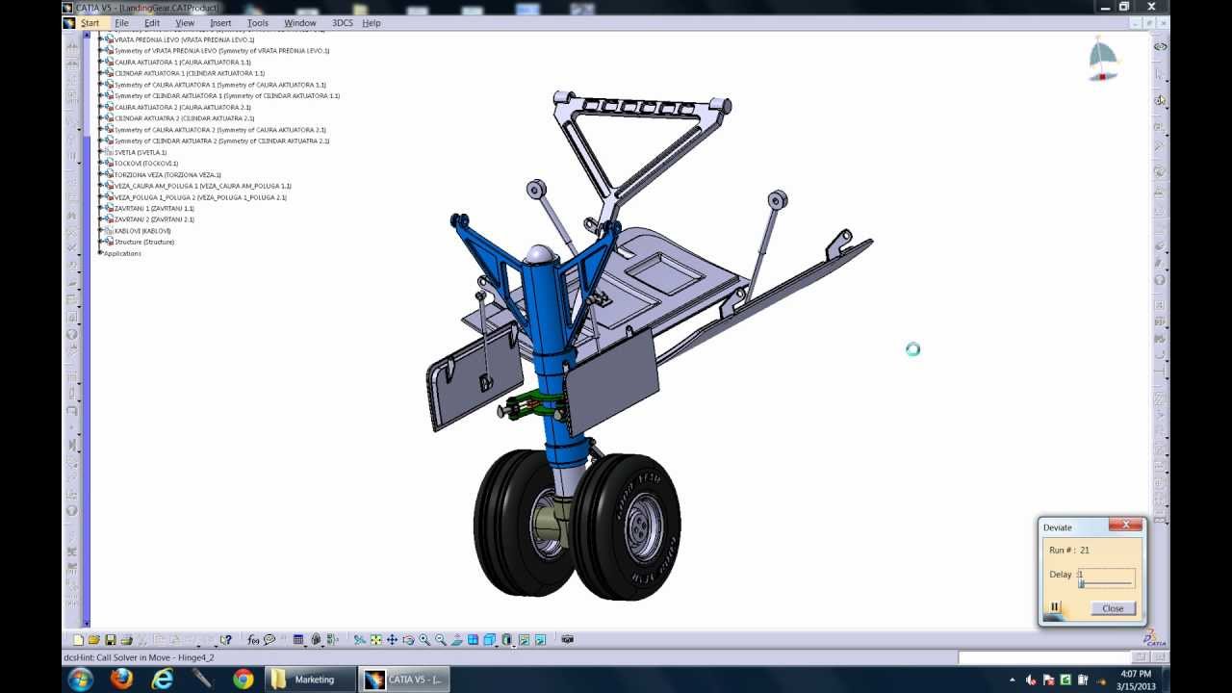
Task: Click Create Multi-View icon
Action: [x=473, y=639]
